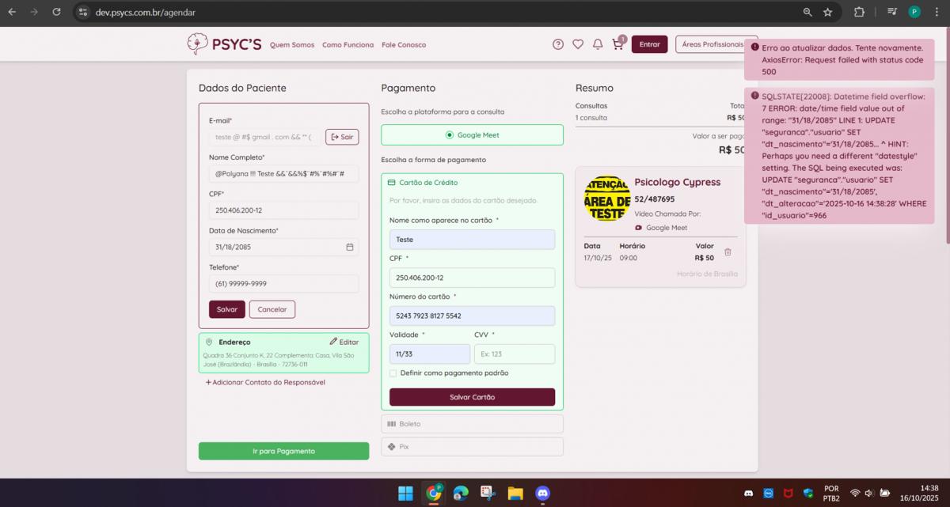
Task: Click the PSYC'S logo
Action: [224, 44]
